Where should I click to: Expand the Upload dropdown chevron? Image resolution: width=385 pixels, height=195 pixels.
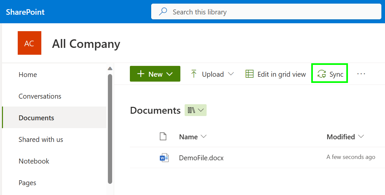coord(231,74)
